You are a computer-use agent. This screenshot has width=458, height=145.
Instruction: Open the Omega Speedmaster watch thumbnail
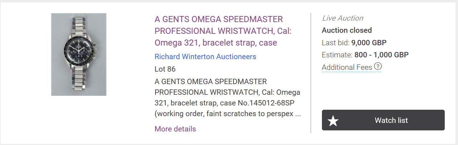point(79,55)
